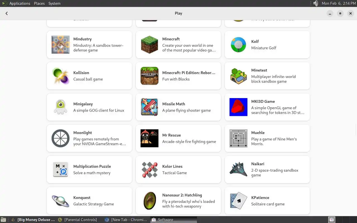357x223 pixels.
Task: Click the KPatience playing cards icon
Action: coord(238,201)
